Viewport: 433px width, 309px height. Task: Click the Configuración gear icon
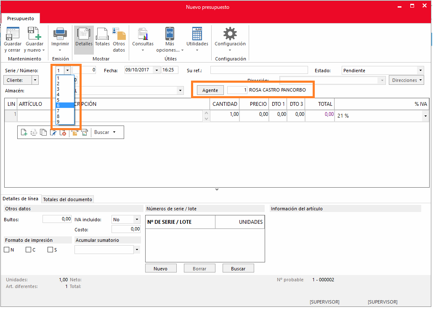tap(230, 34)
